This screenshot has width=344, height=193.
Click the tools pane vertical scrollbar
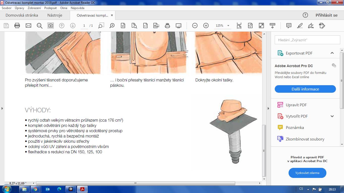pos(342,80)
